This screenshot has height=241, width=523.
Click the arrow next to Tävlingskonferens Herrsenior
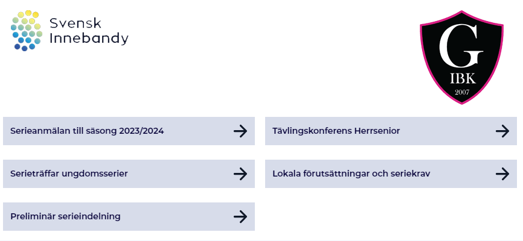pos(502,131)
